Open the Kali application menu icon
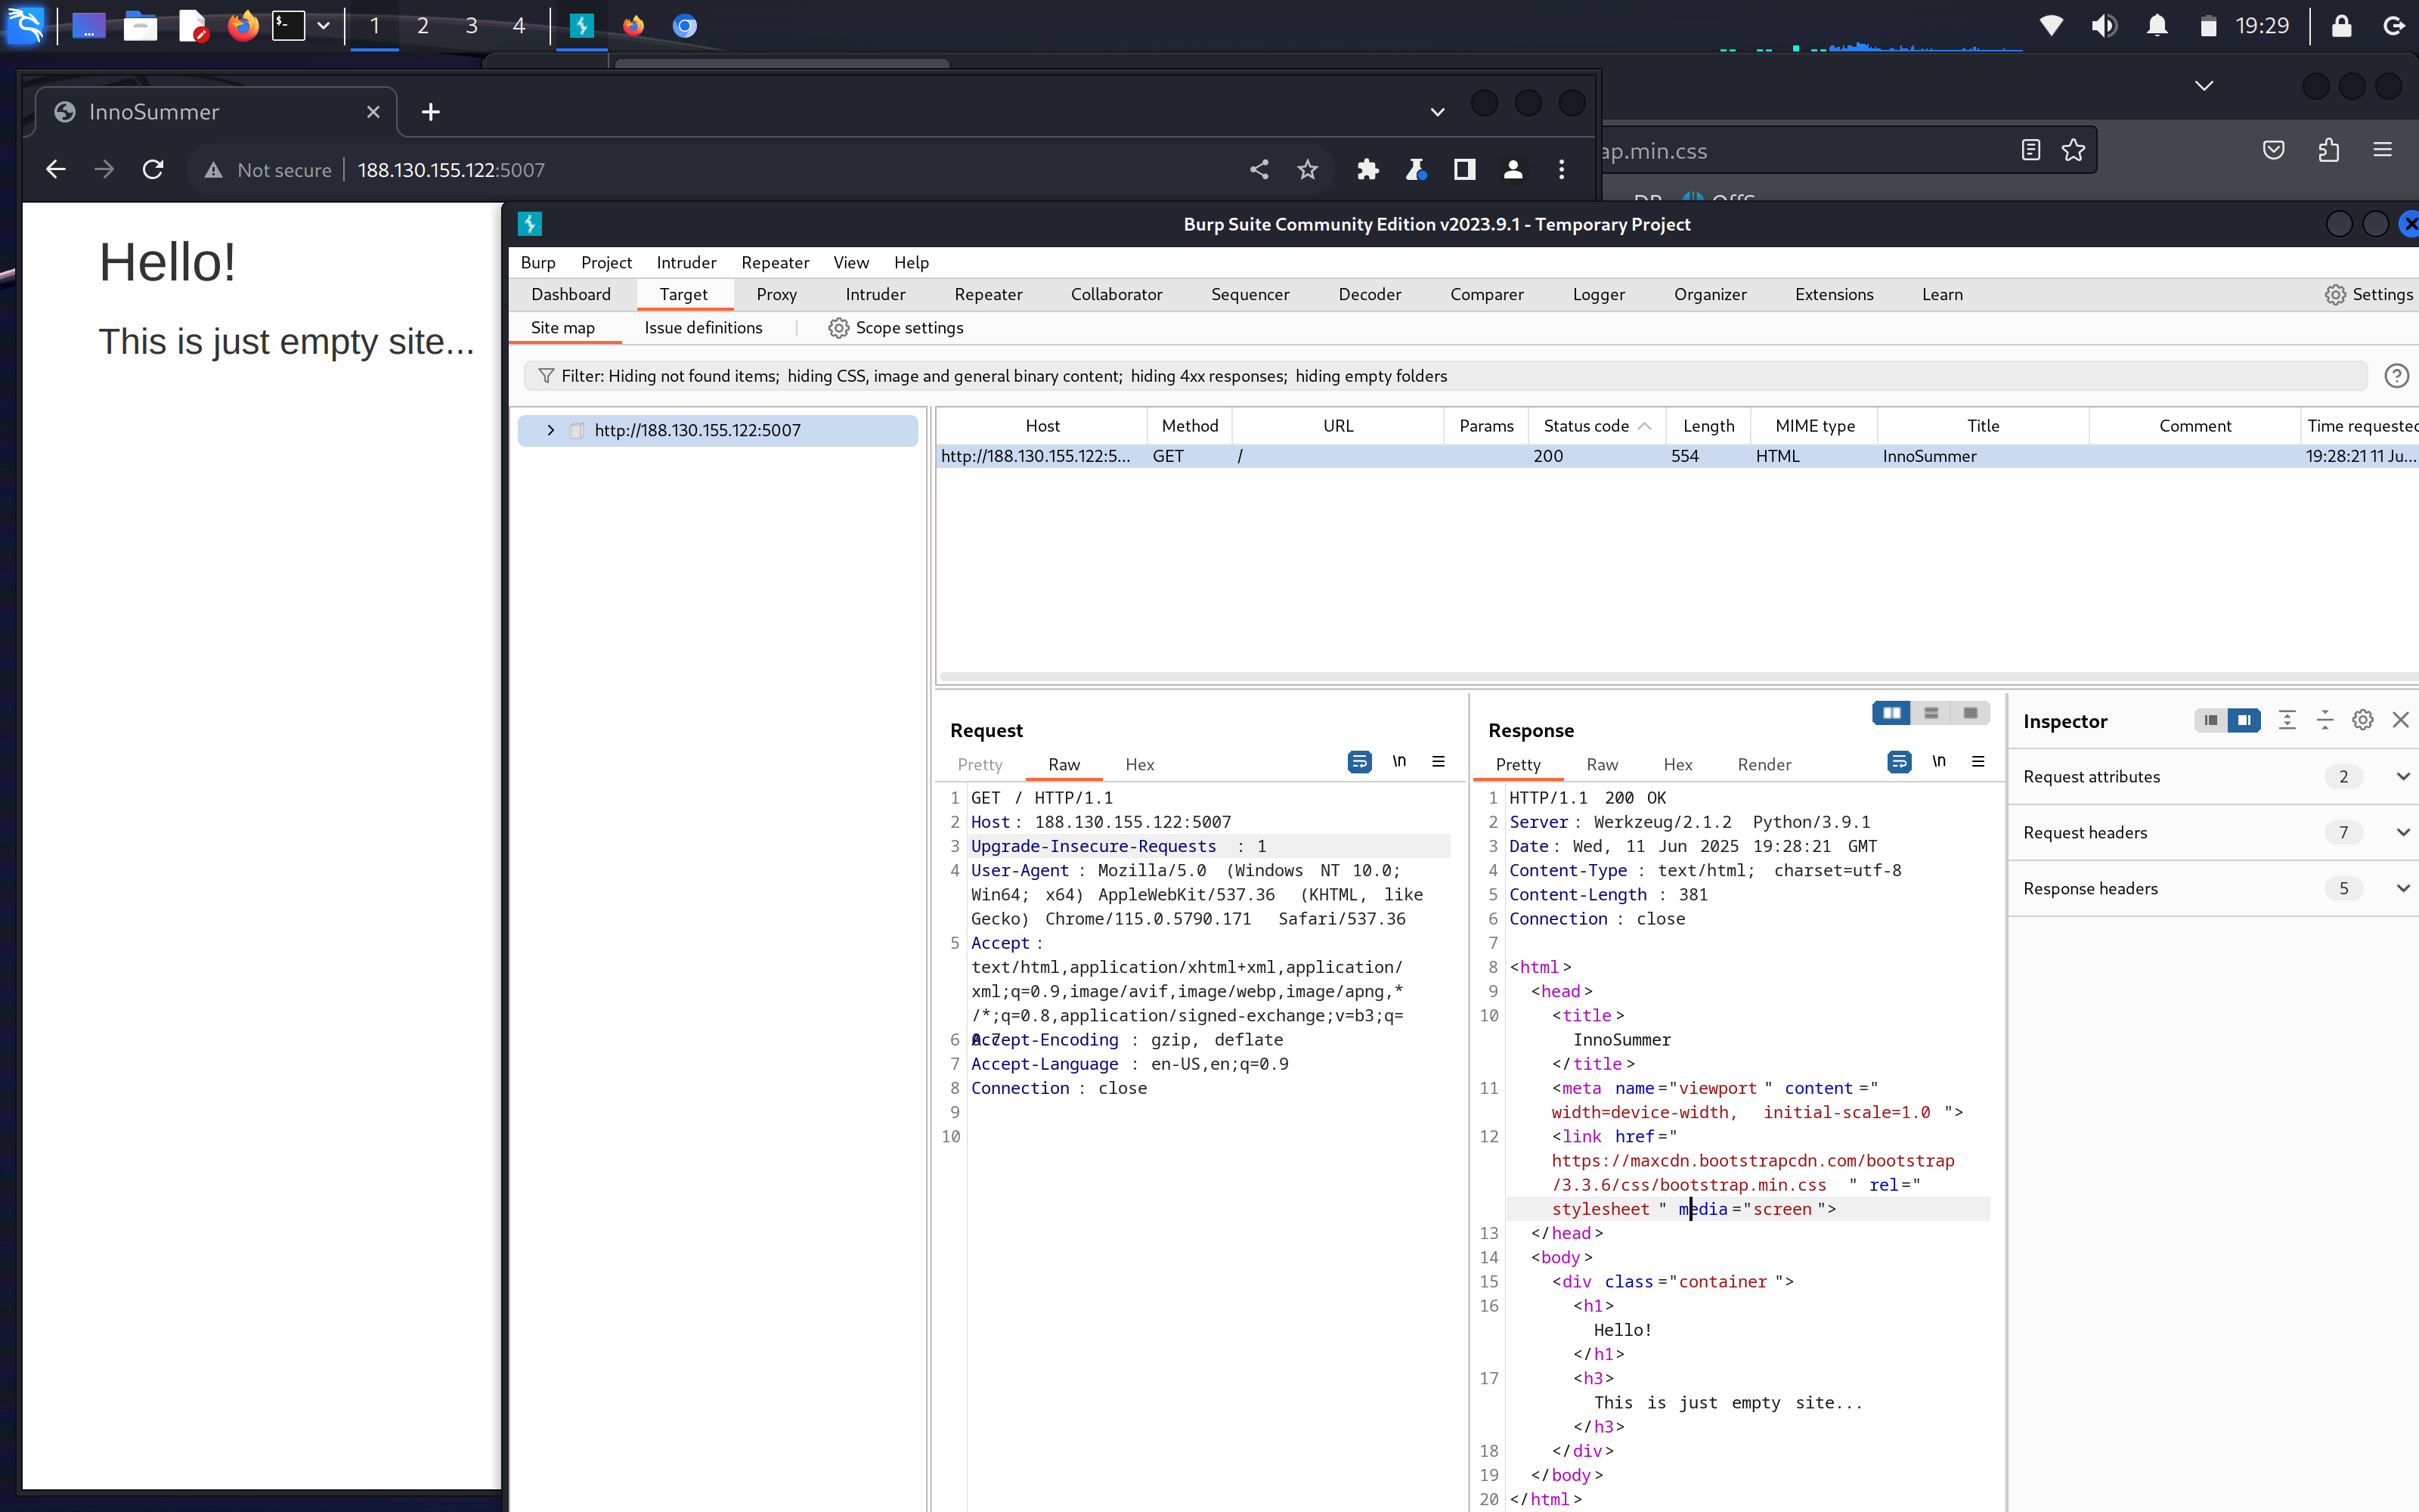The height and width of the screenshot is (1512, 2419). (25, 25)
